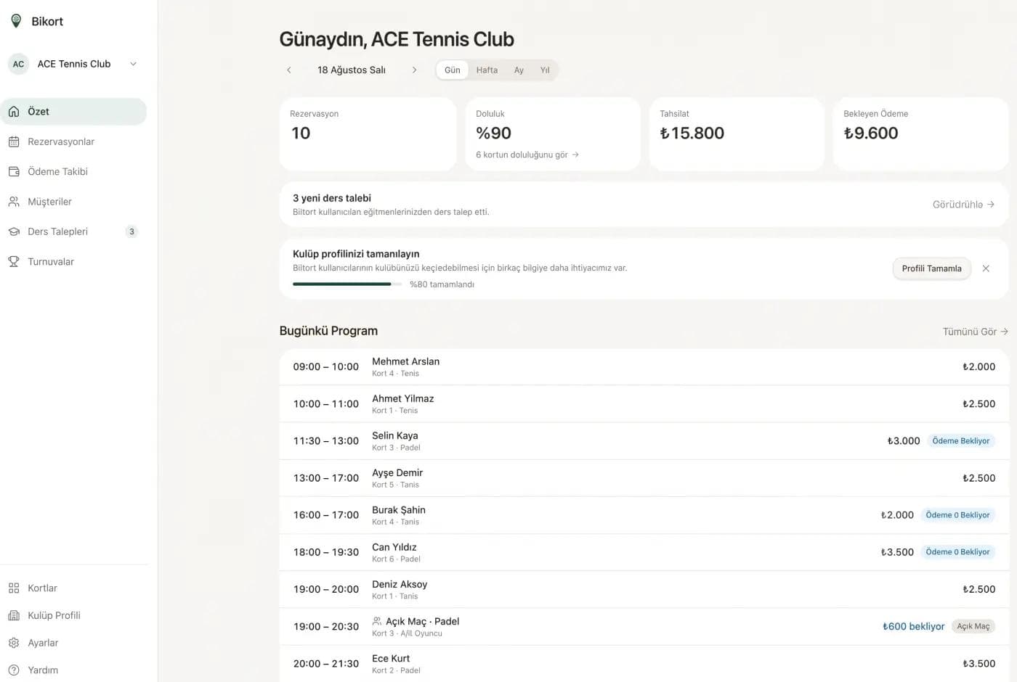Click the ₺600 bekliyor amount
1017x682 pixels.
coord(913,626)
